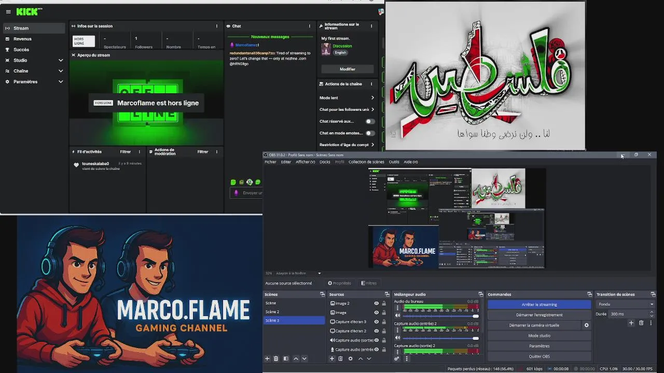Hide Capture d'écran 2 source eye icon
Screen dimensions: 664x373
coord(377,331)
